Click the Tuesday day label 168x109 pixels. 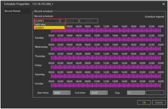click(x=39, y=38)
